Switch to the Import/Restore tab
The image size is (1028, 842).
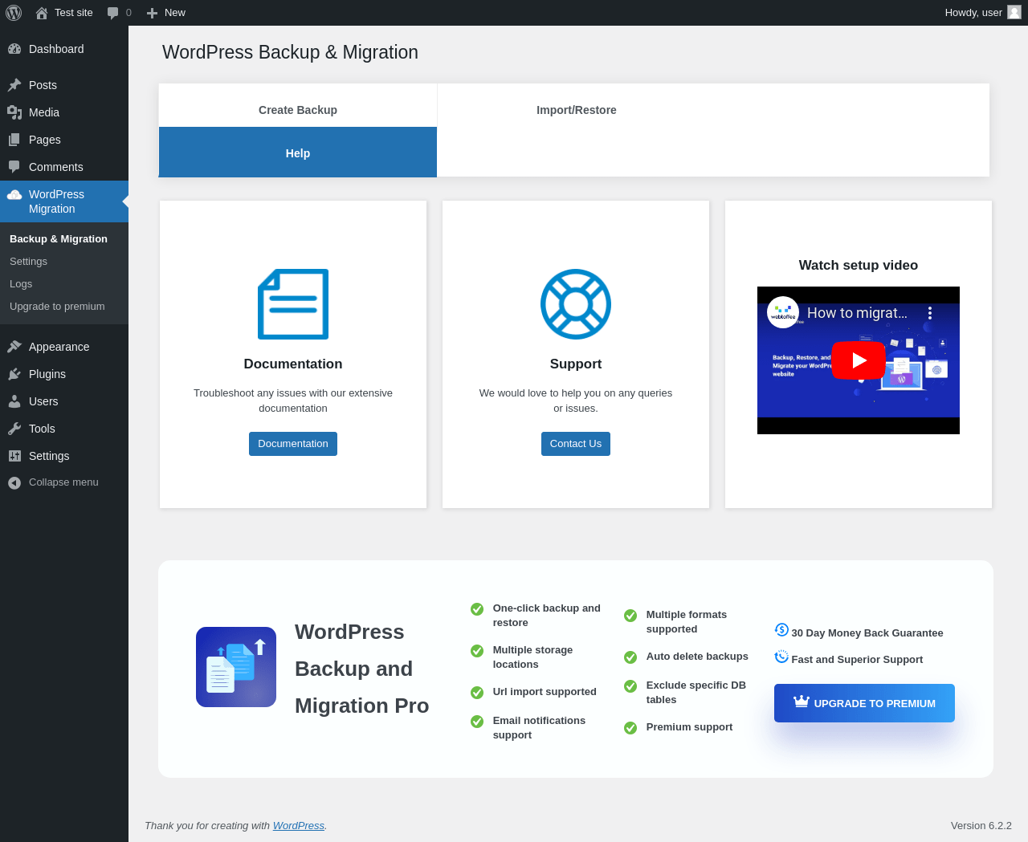point(577,110)
